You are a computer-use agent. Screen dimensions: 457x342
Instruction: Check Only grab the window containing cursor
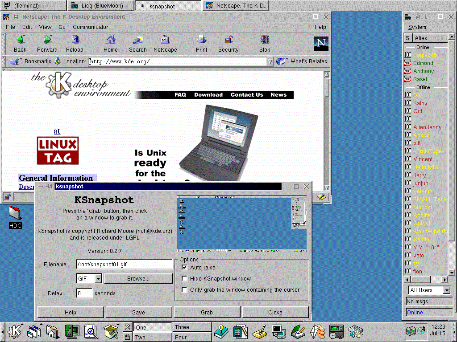point(185,290)
